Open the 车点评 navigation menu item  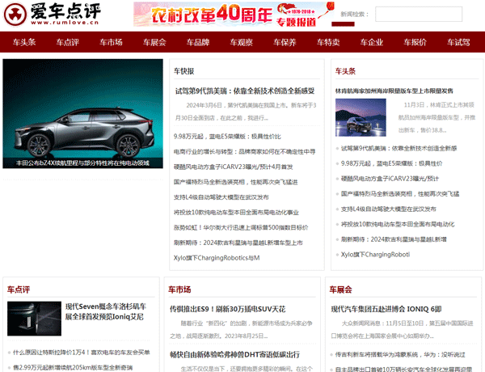point(67,42)
